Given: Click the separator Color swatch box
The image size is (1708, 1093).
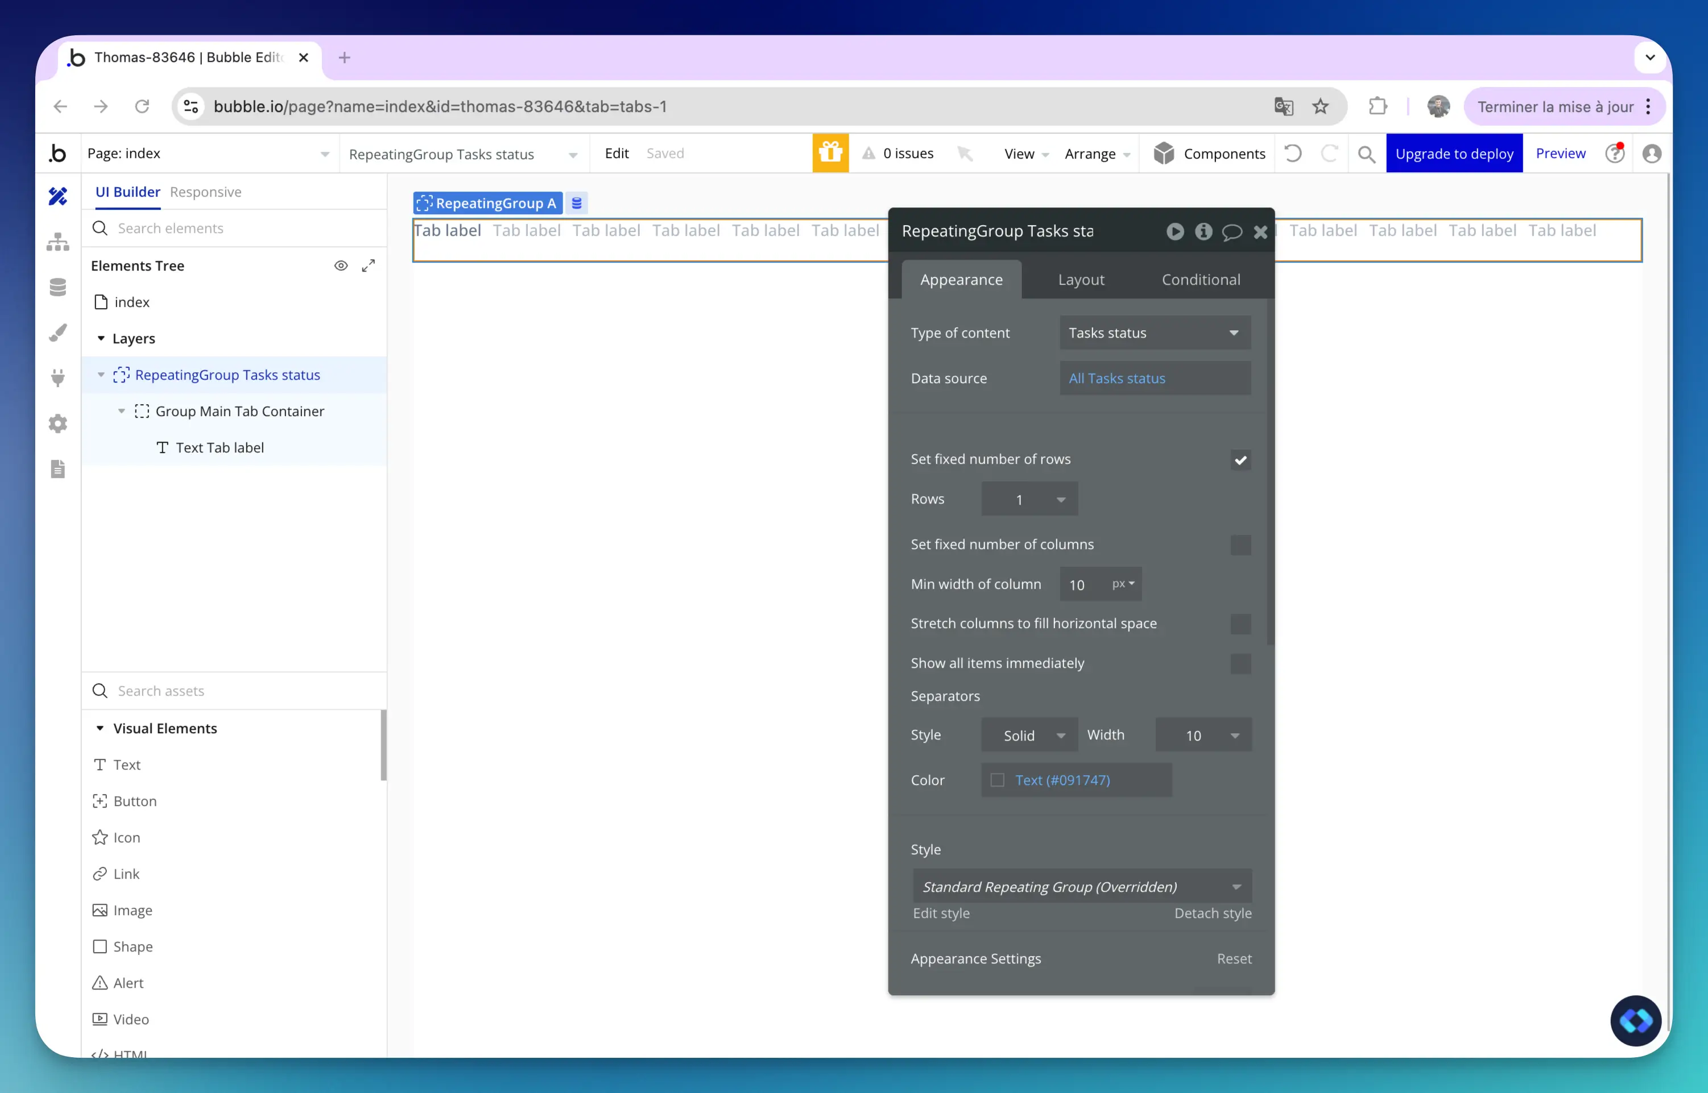Looking at the screenshot, I should 997,780.
